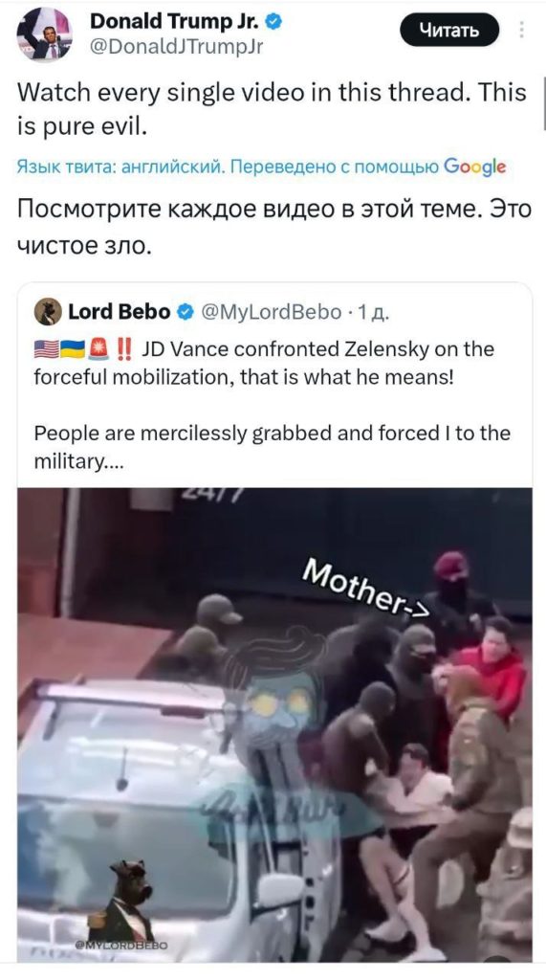Click the blue verified badge beside Donald Trump Jr.
546x980 pixels.
(273, 22)
